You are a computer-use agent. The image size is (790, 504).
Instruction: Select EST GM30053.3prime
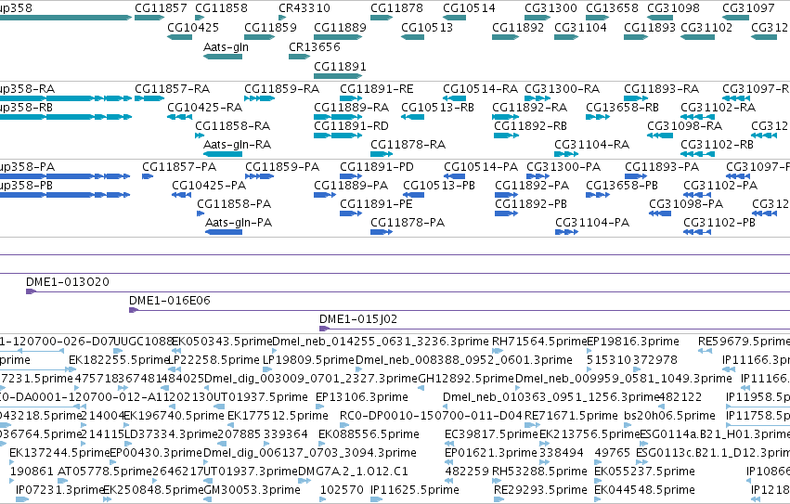tap(252, 490)
